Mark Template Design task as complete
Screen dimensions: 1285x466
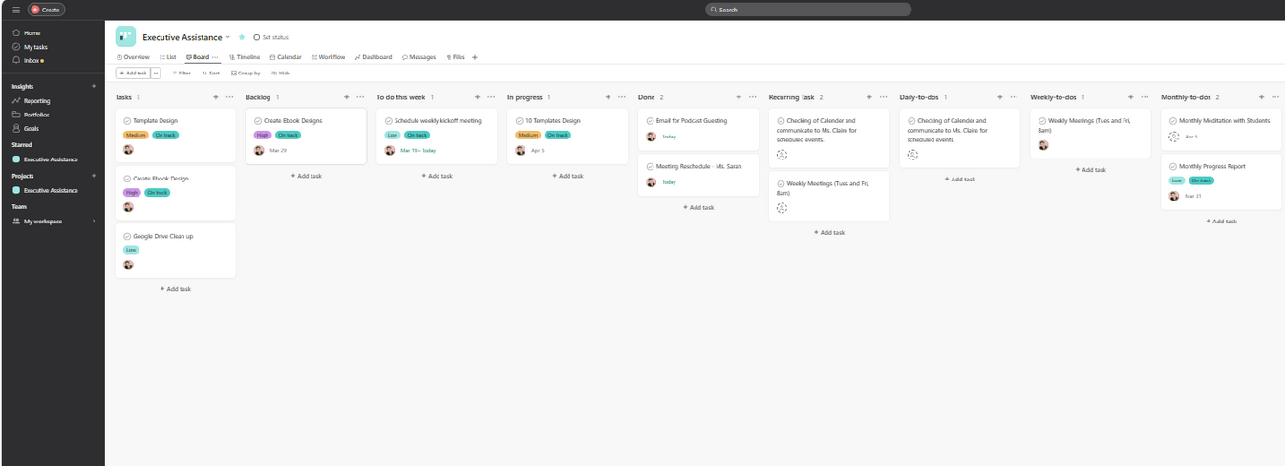(128, 121)
